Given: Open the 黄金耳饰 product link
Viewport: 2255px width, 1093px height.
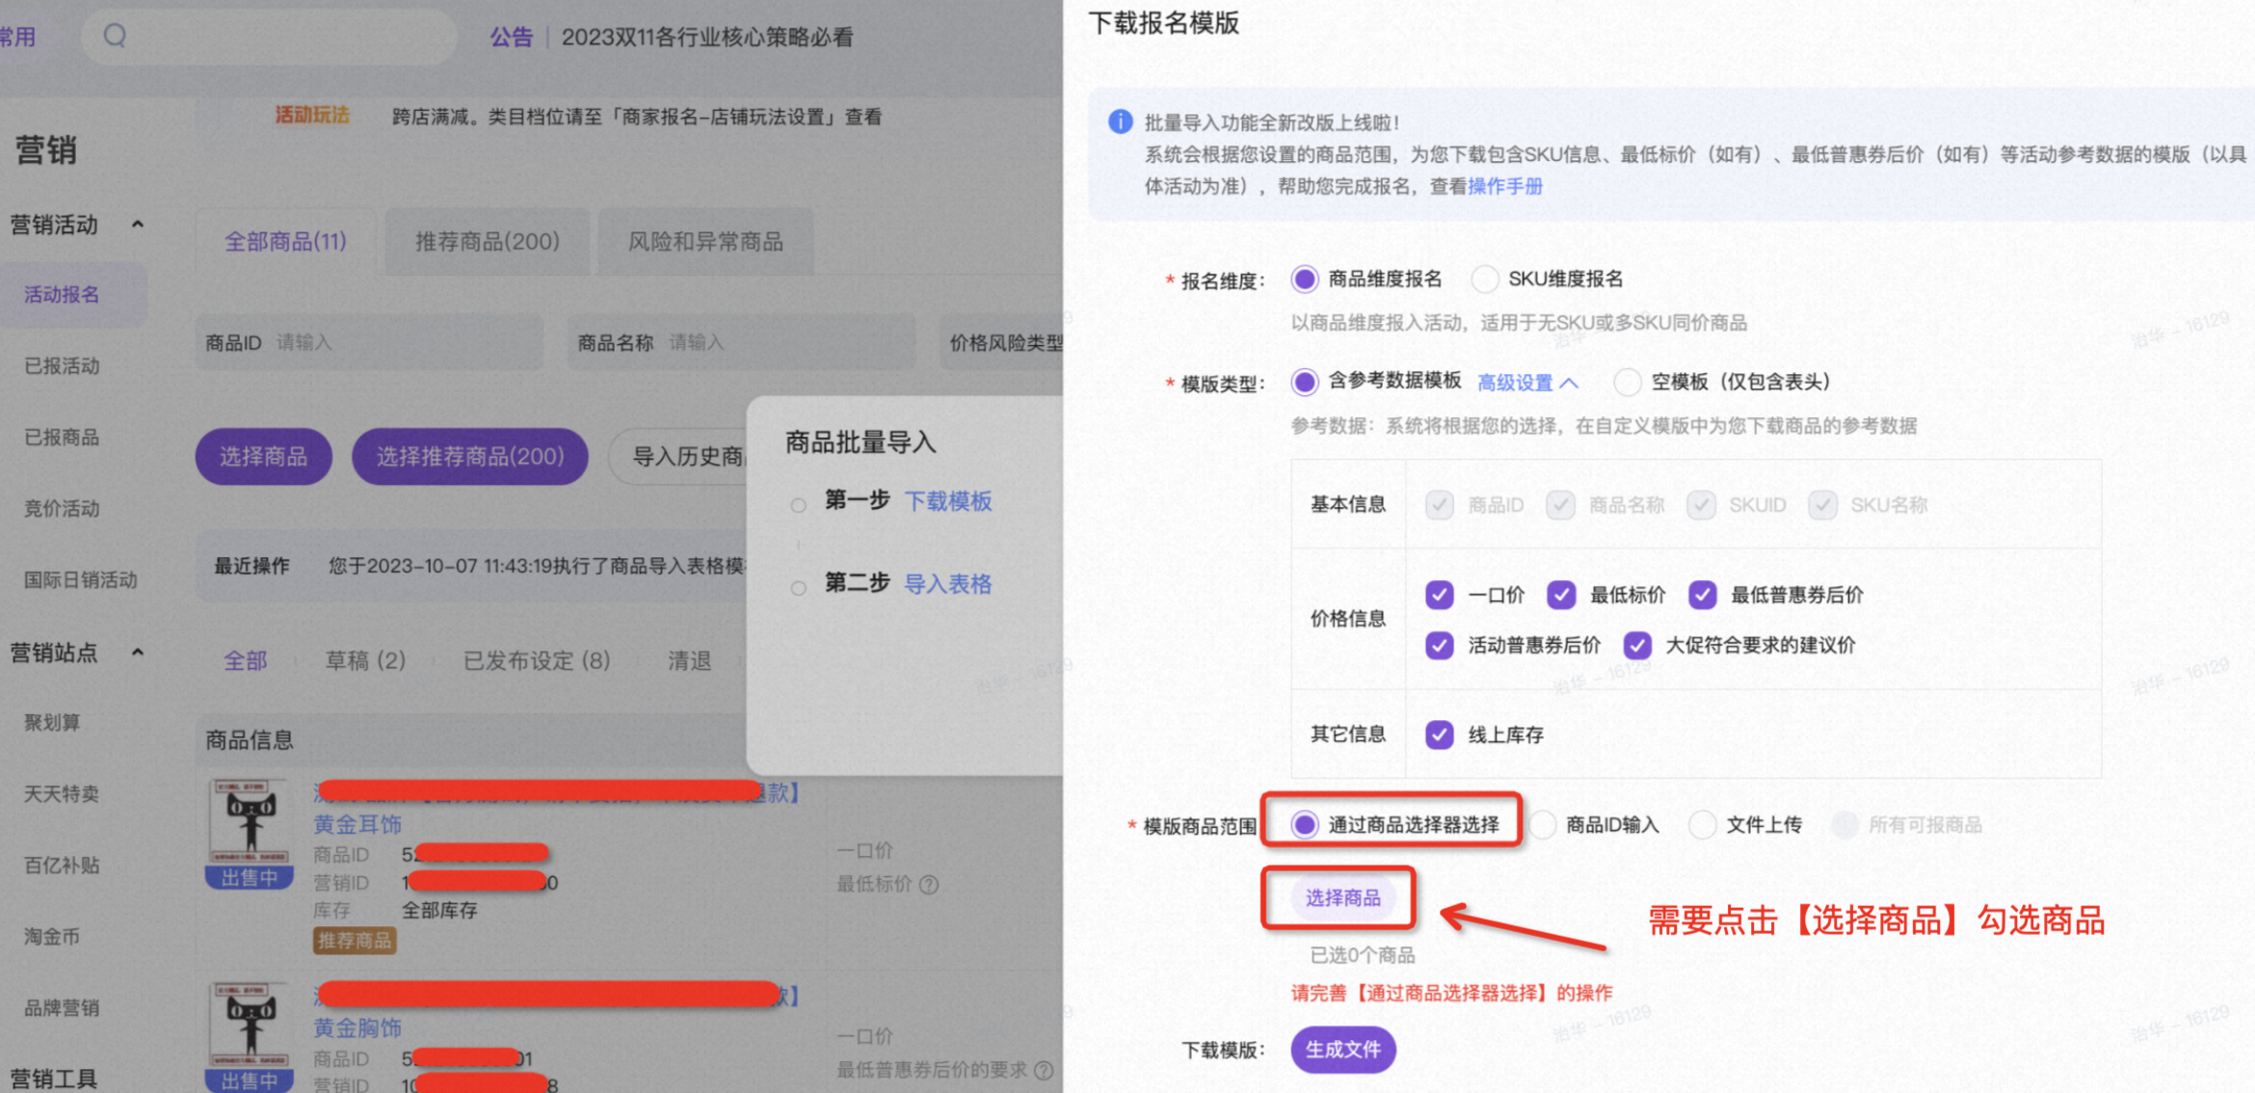Looking at the screenshot, I should pyautogui.click(x=358, y=824).
